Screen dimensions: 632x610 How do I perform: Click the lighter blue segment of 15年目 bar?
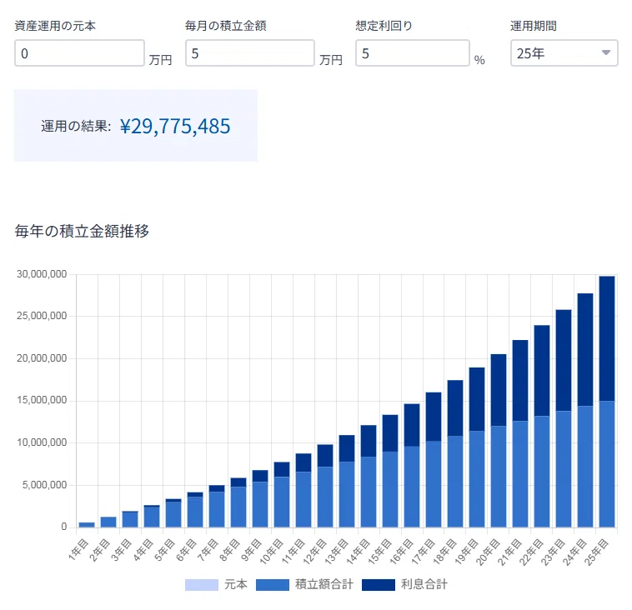[x=390, y=489]
